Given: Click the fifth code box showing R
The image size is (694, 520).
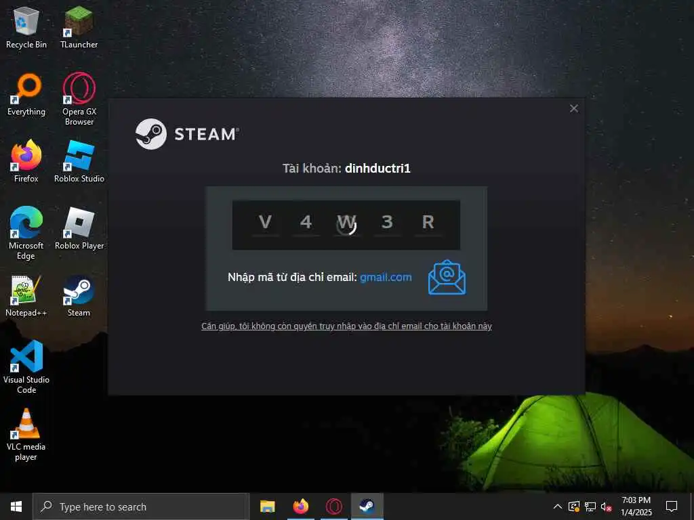Looking at the screenshot, I should coord(428,224).
